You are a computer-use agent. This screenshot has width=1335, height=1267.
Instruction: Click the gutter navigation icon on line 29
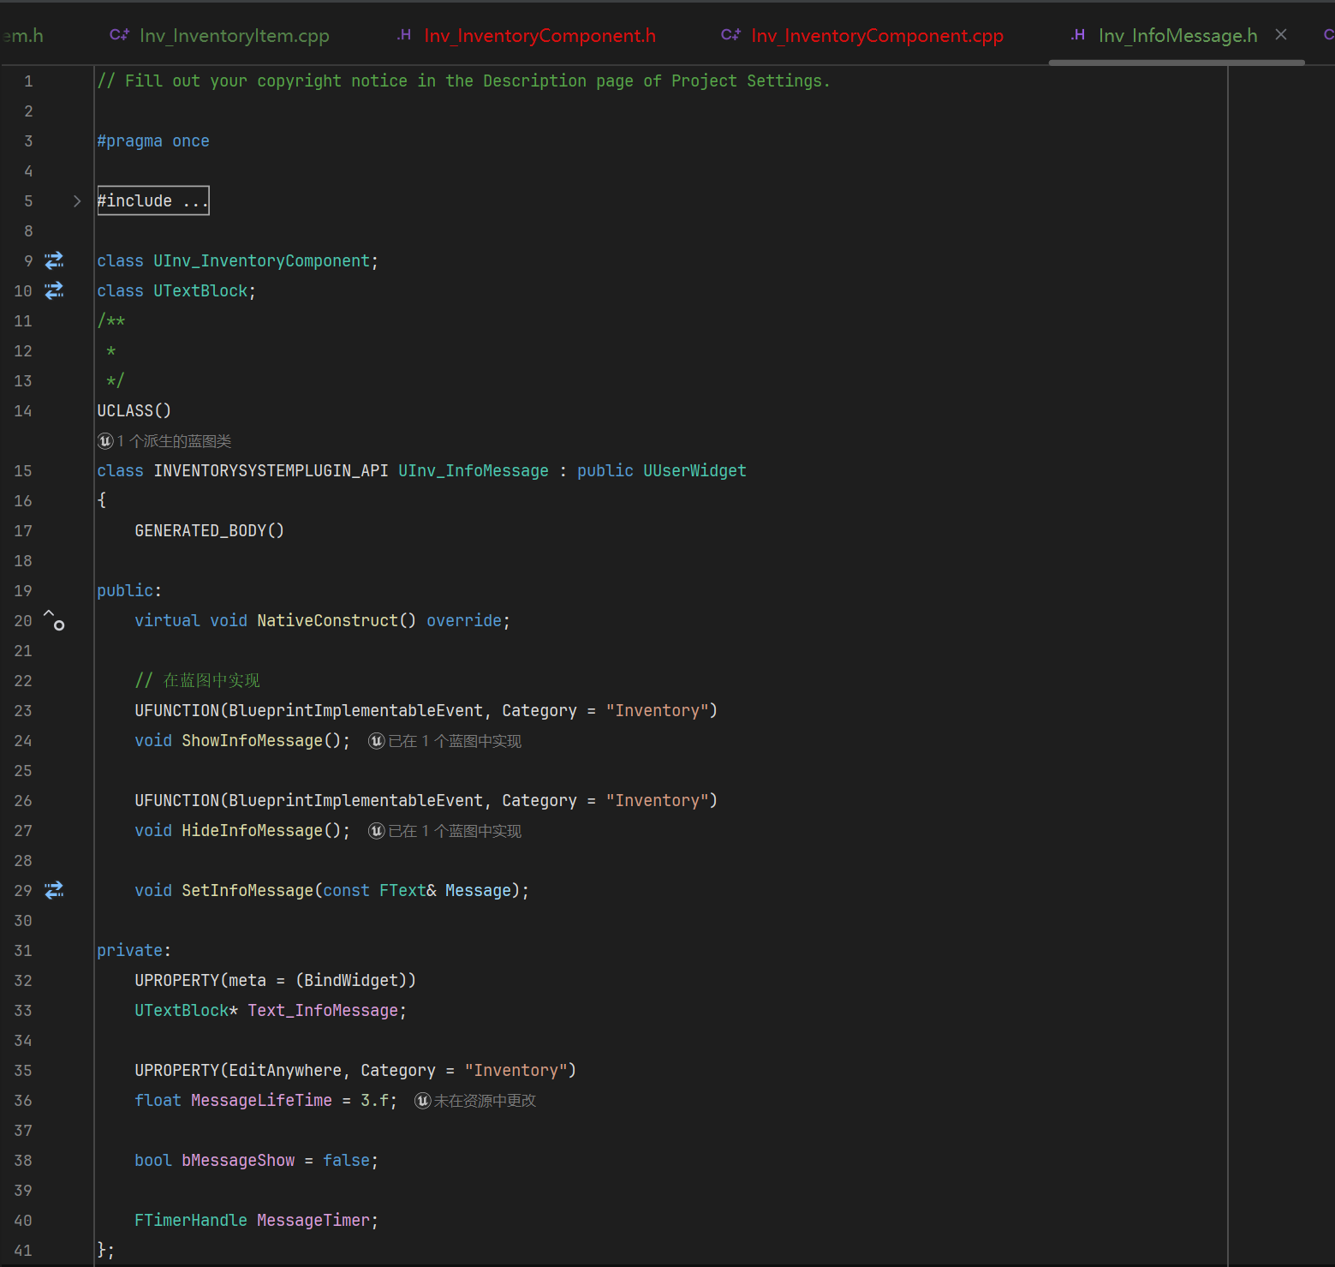54,890
